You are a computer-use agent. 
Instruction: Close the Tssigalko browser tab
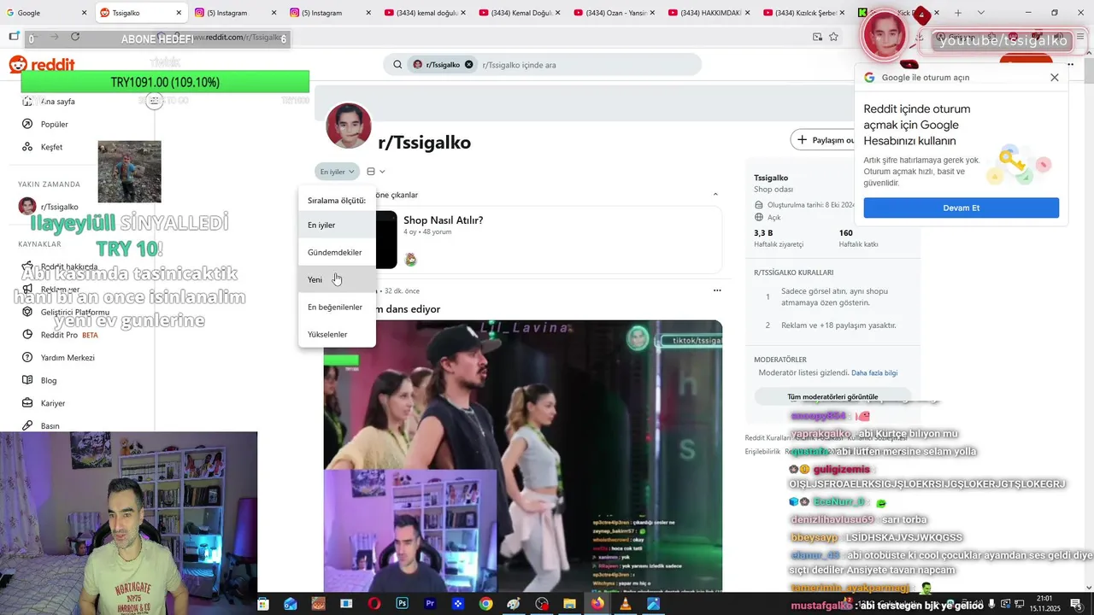(x=179, y=13)
